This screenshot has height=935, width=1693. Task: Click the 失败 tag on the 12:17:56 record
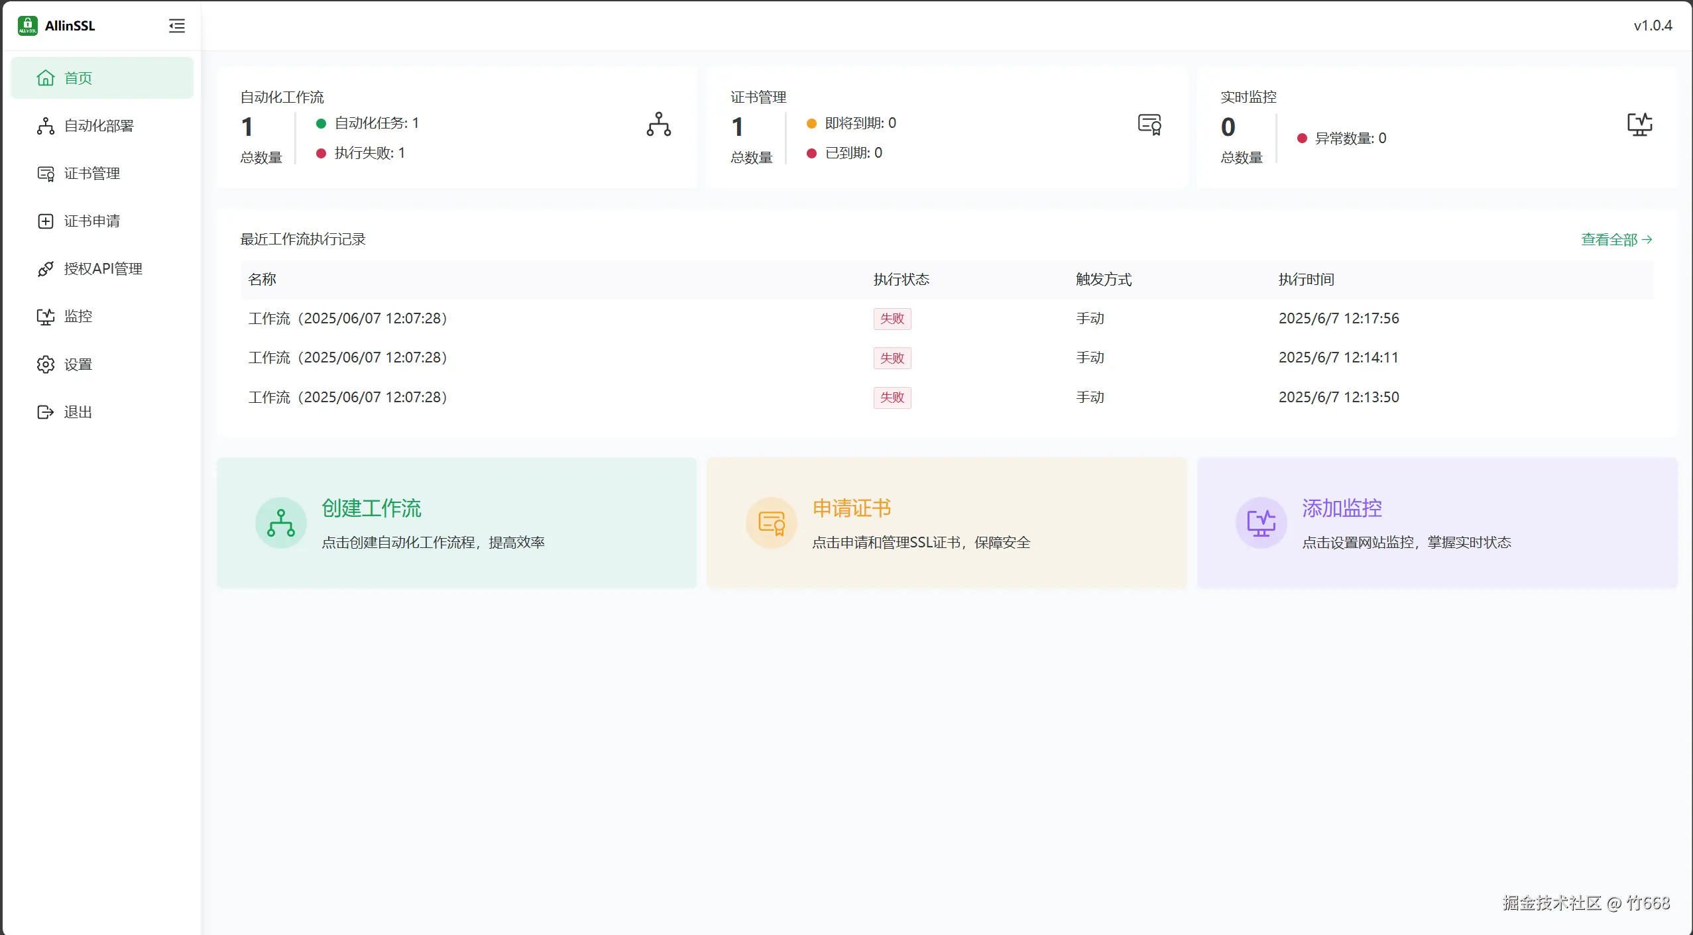pyautogui.click(x=892, y=319)
